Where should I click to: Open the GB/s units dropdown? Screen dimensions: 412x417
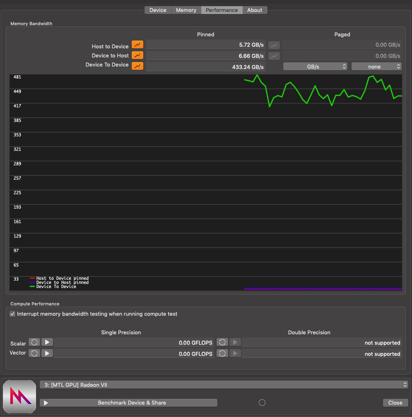point(315,67)
